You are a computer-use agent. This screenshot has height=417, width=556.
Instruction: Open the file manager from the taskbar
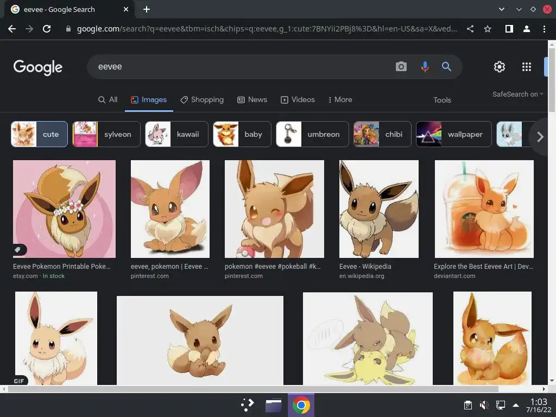(274, 405)
